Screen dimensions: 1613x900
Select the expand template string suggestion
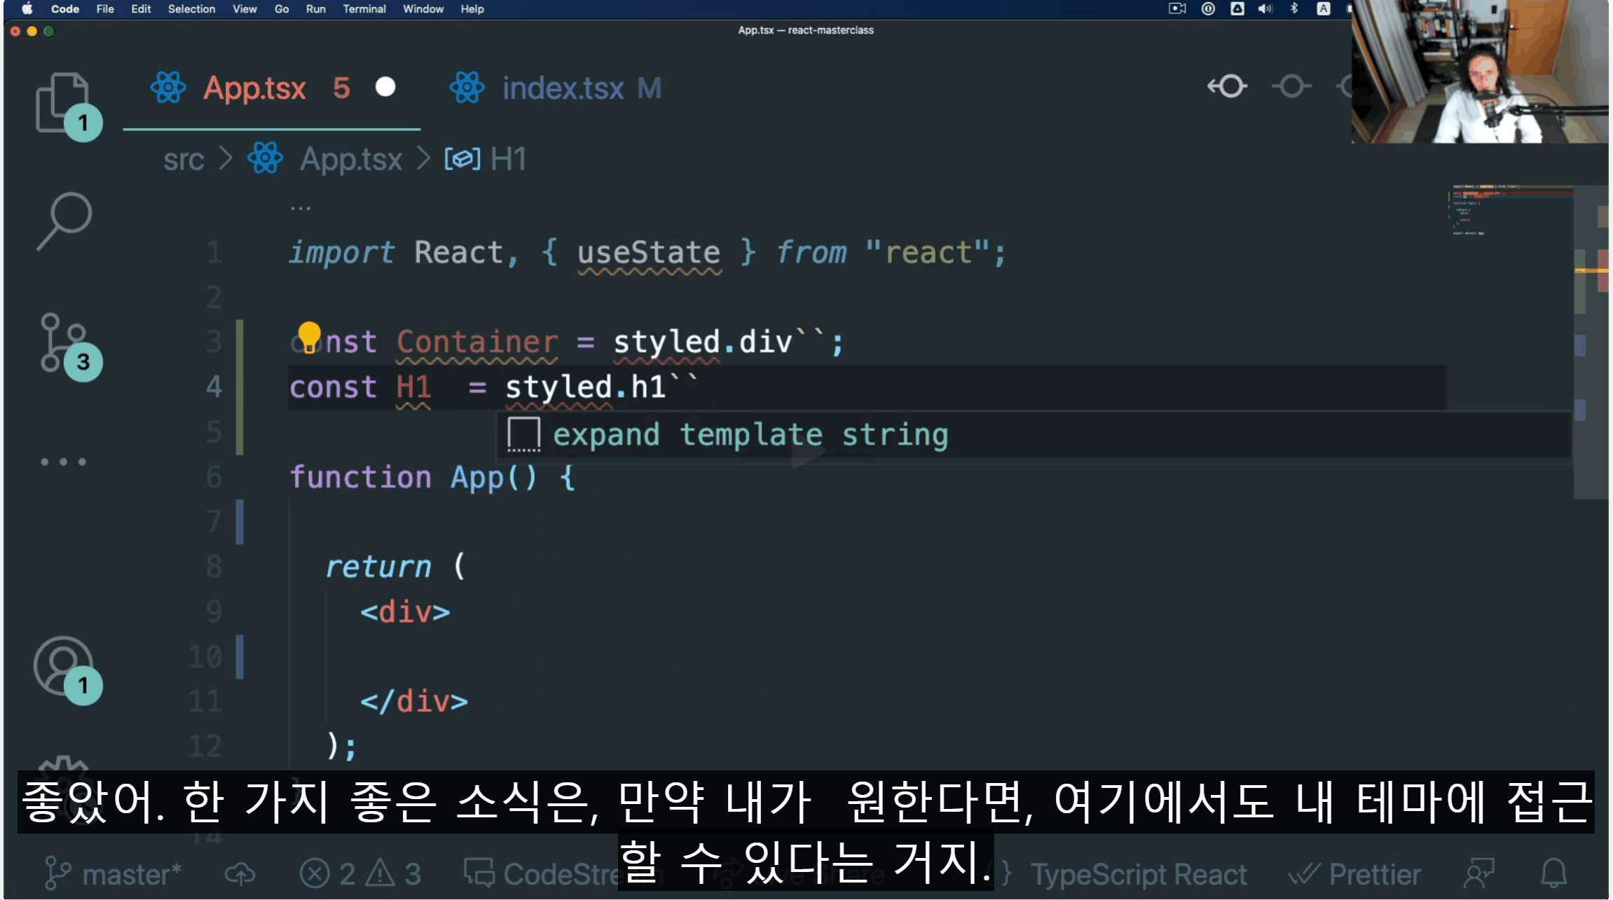point(1034,435)
